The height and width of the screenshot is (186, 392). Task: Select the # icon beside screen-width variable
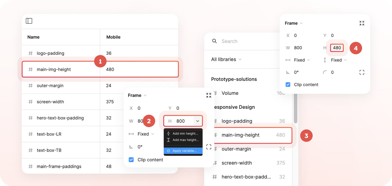30,102
